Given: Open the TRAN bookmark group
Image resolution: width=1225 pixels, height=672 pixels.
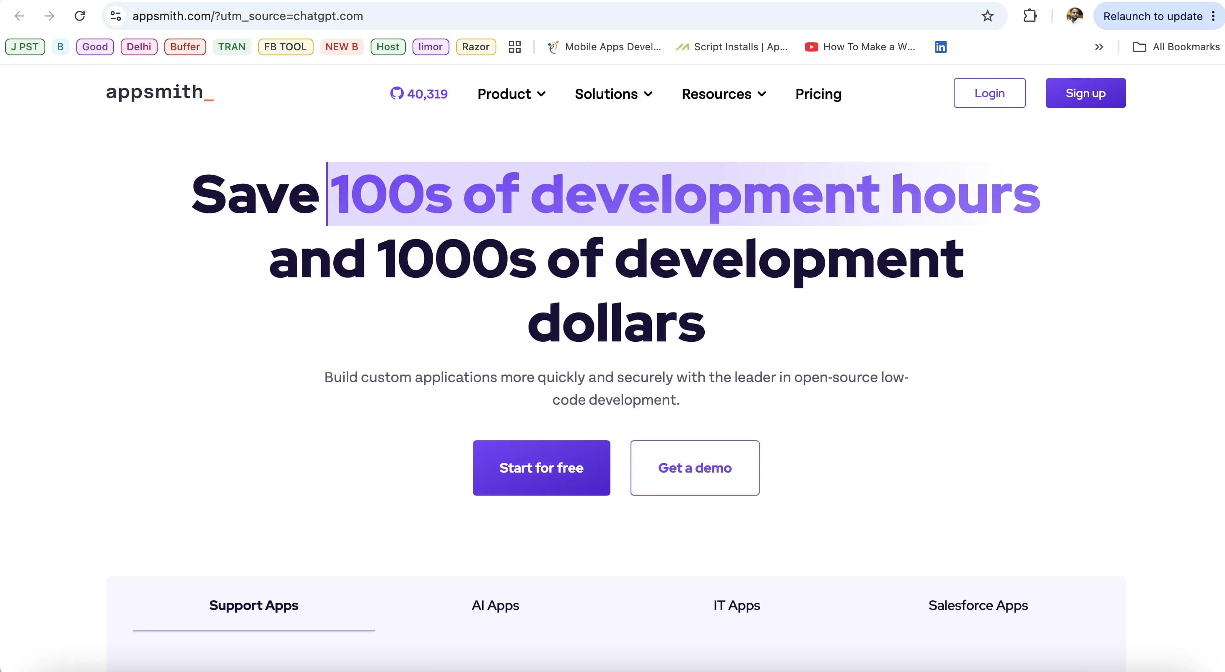Looking at the screenshot, I should tap(232, 47).
